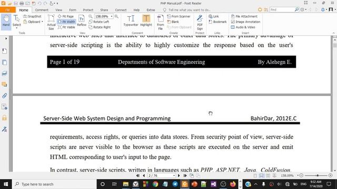Open the File menu
Viewport: 337px width, 189px height.
click(x=8, y=10)
